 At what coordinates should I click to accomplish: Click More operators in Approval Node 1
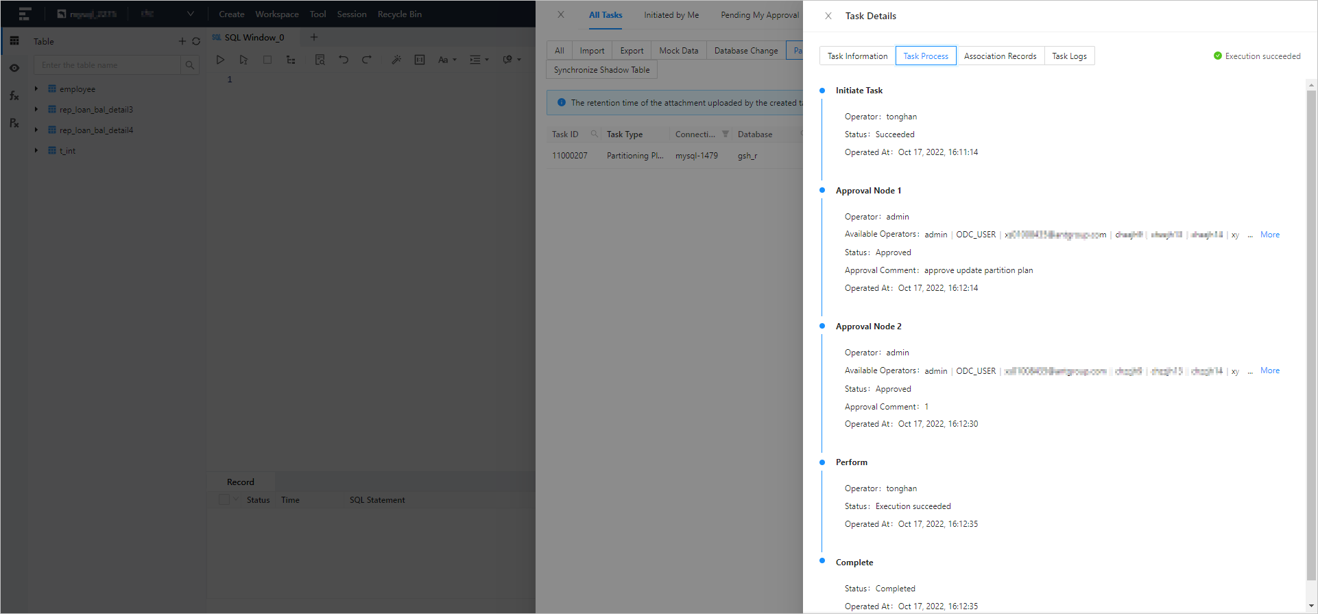point(1270,235)
